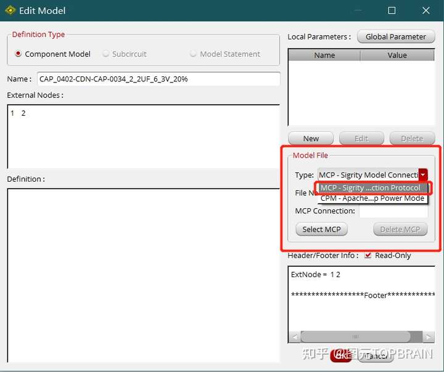The height and width of the screenshot is (372, 444).
Task: Open the Global Parameter dialog
Action: 395,37
